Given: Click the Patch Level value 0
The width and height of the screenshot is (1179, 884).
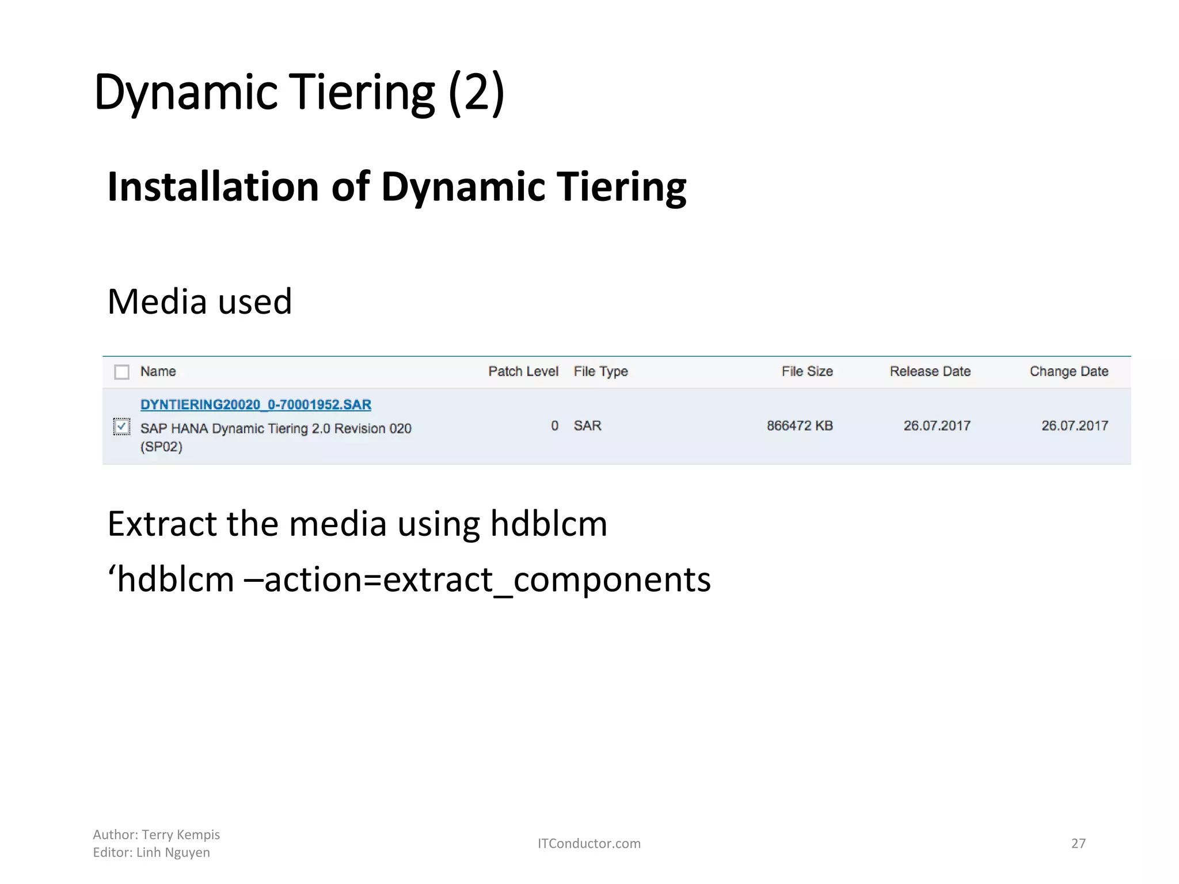Looking at the screenshot, I should point(554,426).
